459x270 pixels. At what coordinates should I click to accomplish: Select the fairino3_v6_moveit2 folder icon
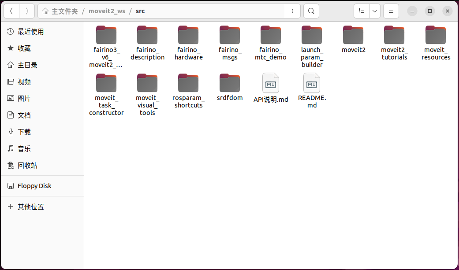106,35
